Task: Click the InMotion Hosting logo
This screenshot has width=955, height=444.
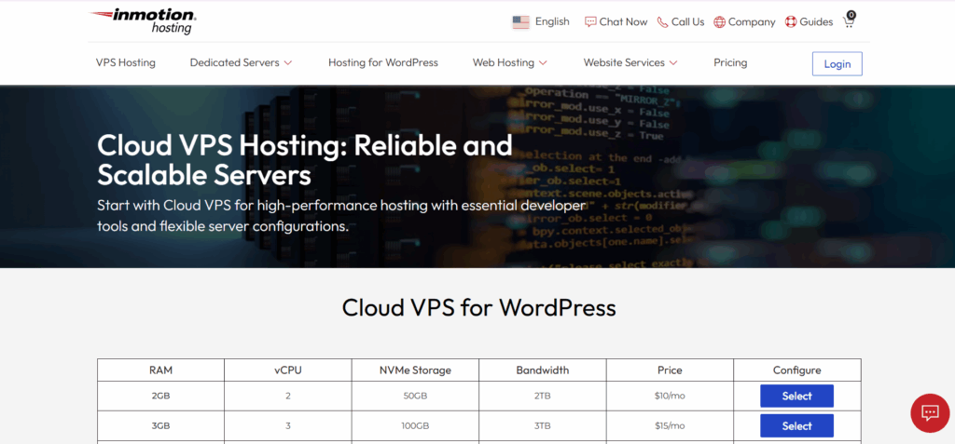Action: pyautogui.click(x=143, y=20)
